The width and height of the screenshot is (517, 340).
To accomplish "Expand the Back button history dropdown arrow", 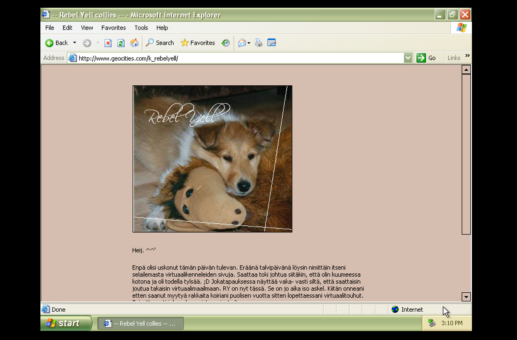I will coord(75,43).
